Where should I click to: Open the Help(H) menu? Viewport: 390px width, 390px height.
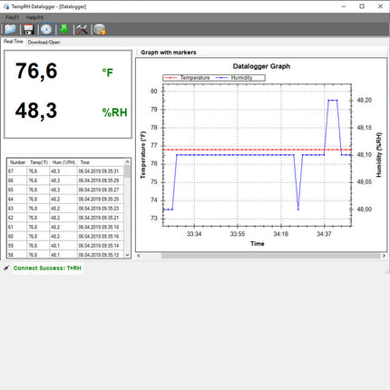point(35,17)
